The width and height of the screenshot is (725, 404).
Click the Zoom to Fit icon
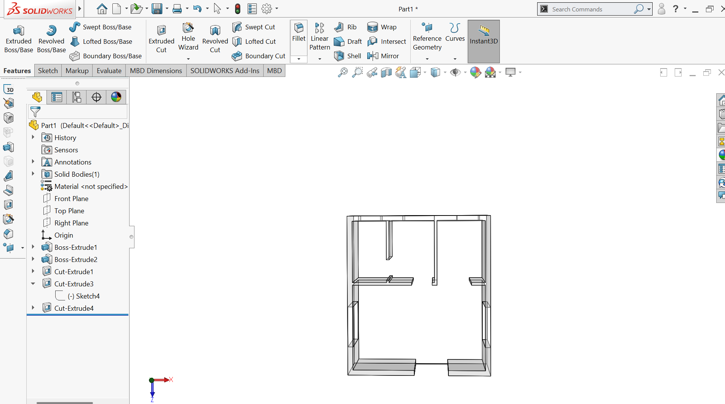click(342, 72)
